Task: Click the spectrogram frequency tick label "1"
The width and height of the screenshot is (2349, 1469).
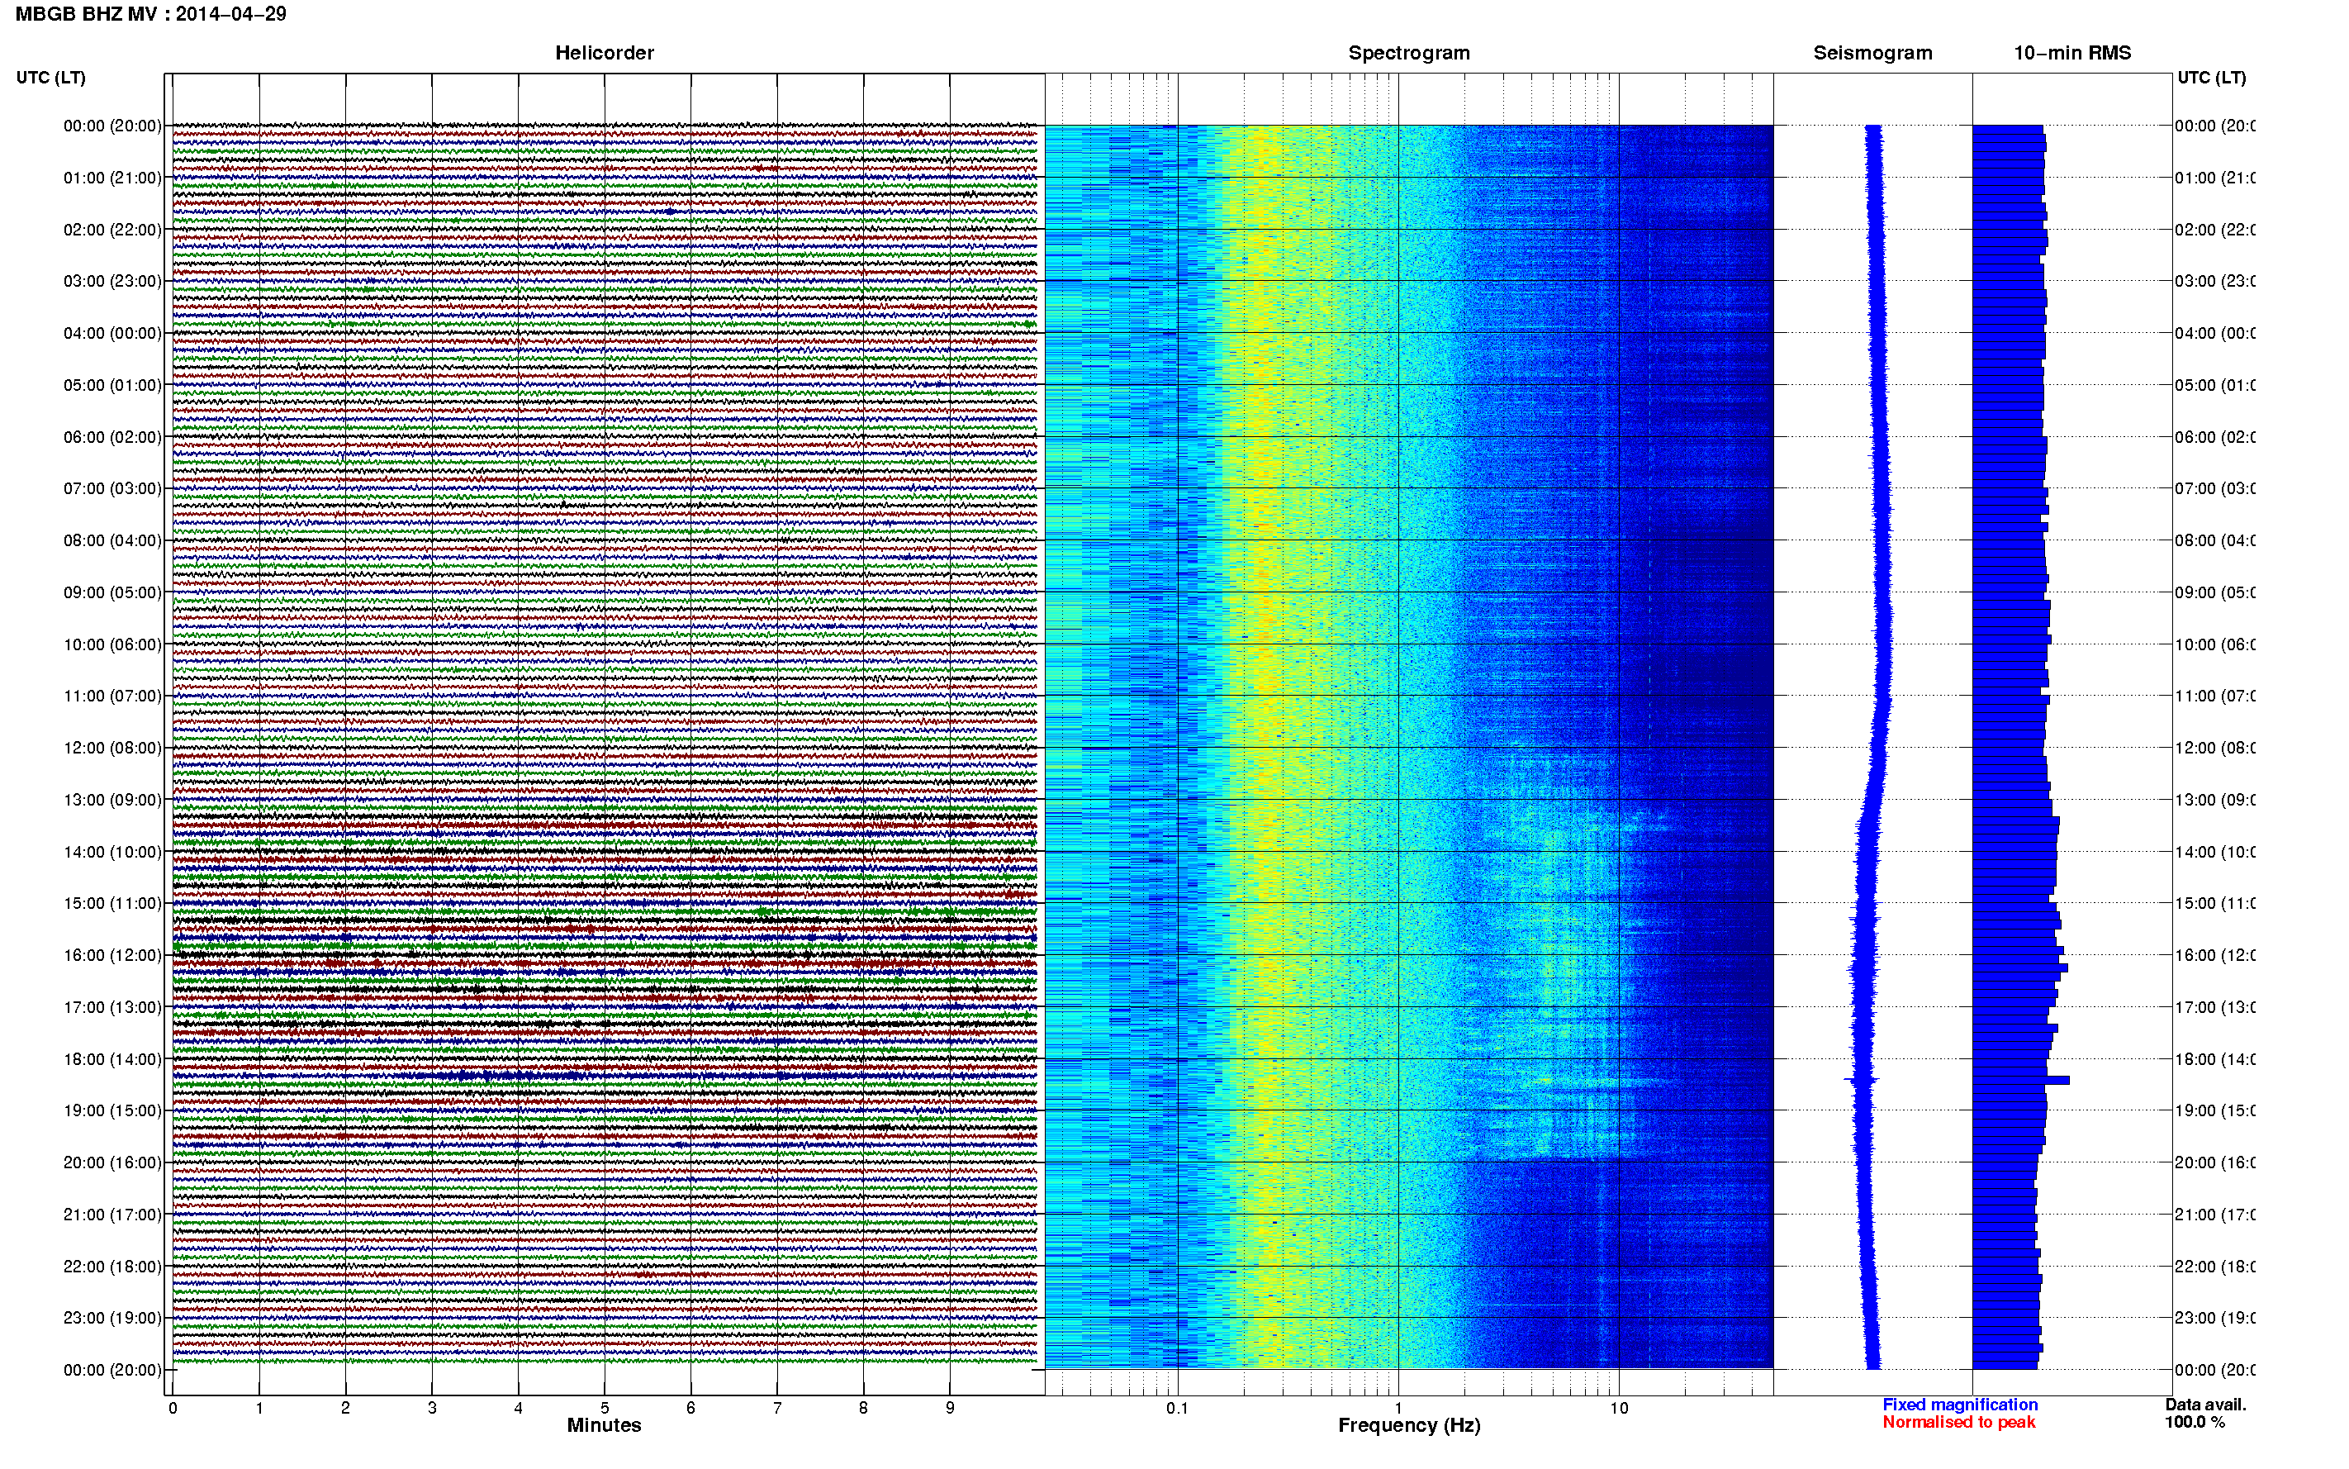Action: pyautogui.click(x=1398, y=1408)
